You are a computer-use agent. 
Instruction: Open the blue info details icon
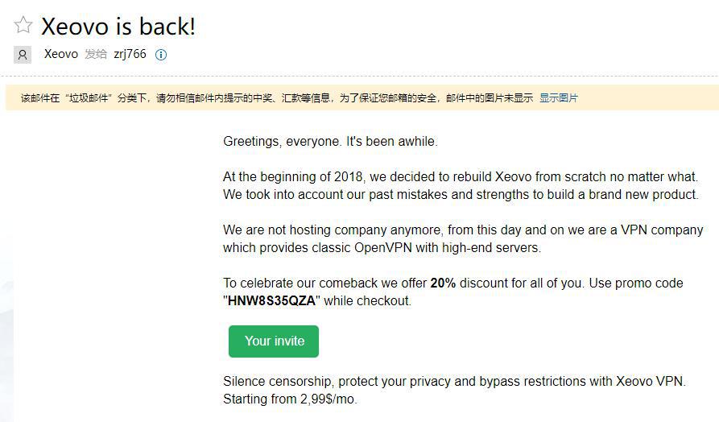(161, 55)
